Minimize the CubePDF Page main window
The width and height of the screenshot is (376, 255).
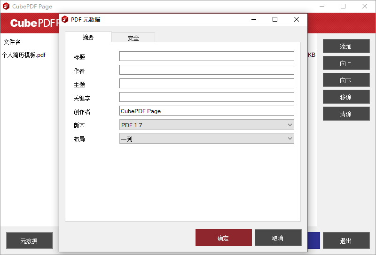click(x=322, y=6)
